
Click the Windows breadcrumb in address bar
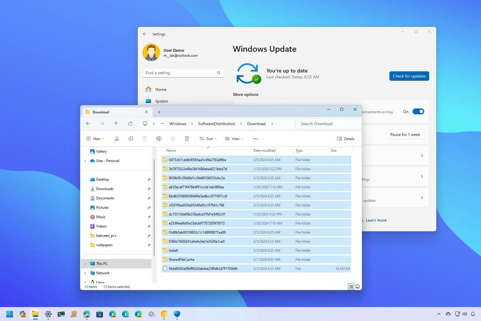[x=178, y=124]
